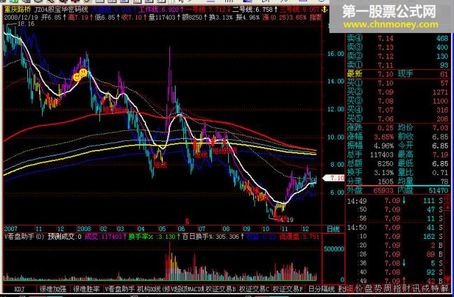Click the 18.16 high price label
Viewport: 454px width, 297px height.
(x=26, y=24)
